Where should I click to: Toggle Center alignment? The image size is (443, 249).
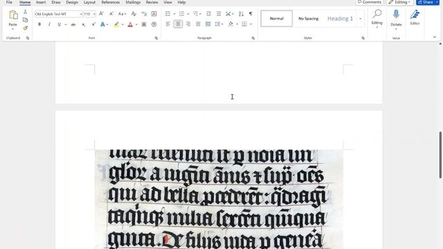tap(178, 24)
